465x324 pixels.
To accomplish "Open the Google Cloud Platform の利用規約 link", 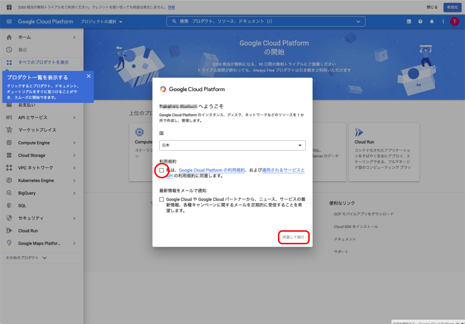I will tap(212, 170).
